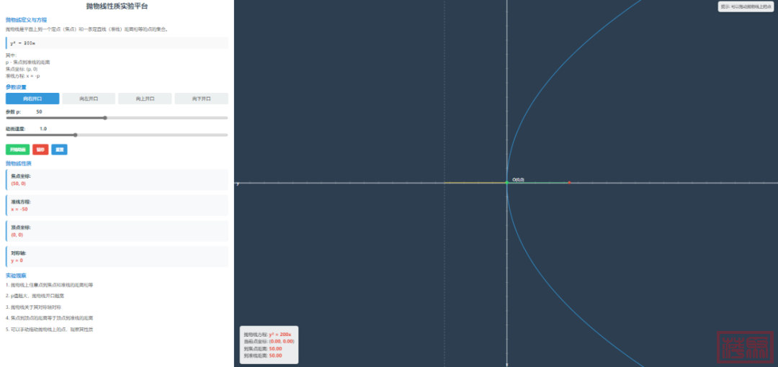The height and width of the screenshot is (367, 778).
Task: Set parabola to 向下开口
Action: (201, 99)
